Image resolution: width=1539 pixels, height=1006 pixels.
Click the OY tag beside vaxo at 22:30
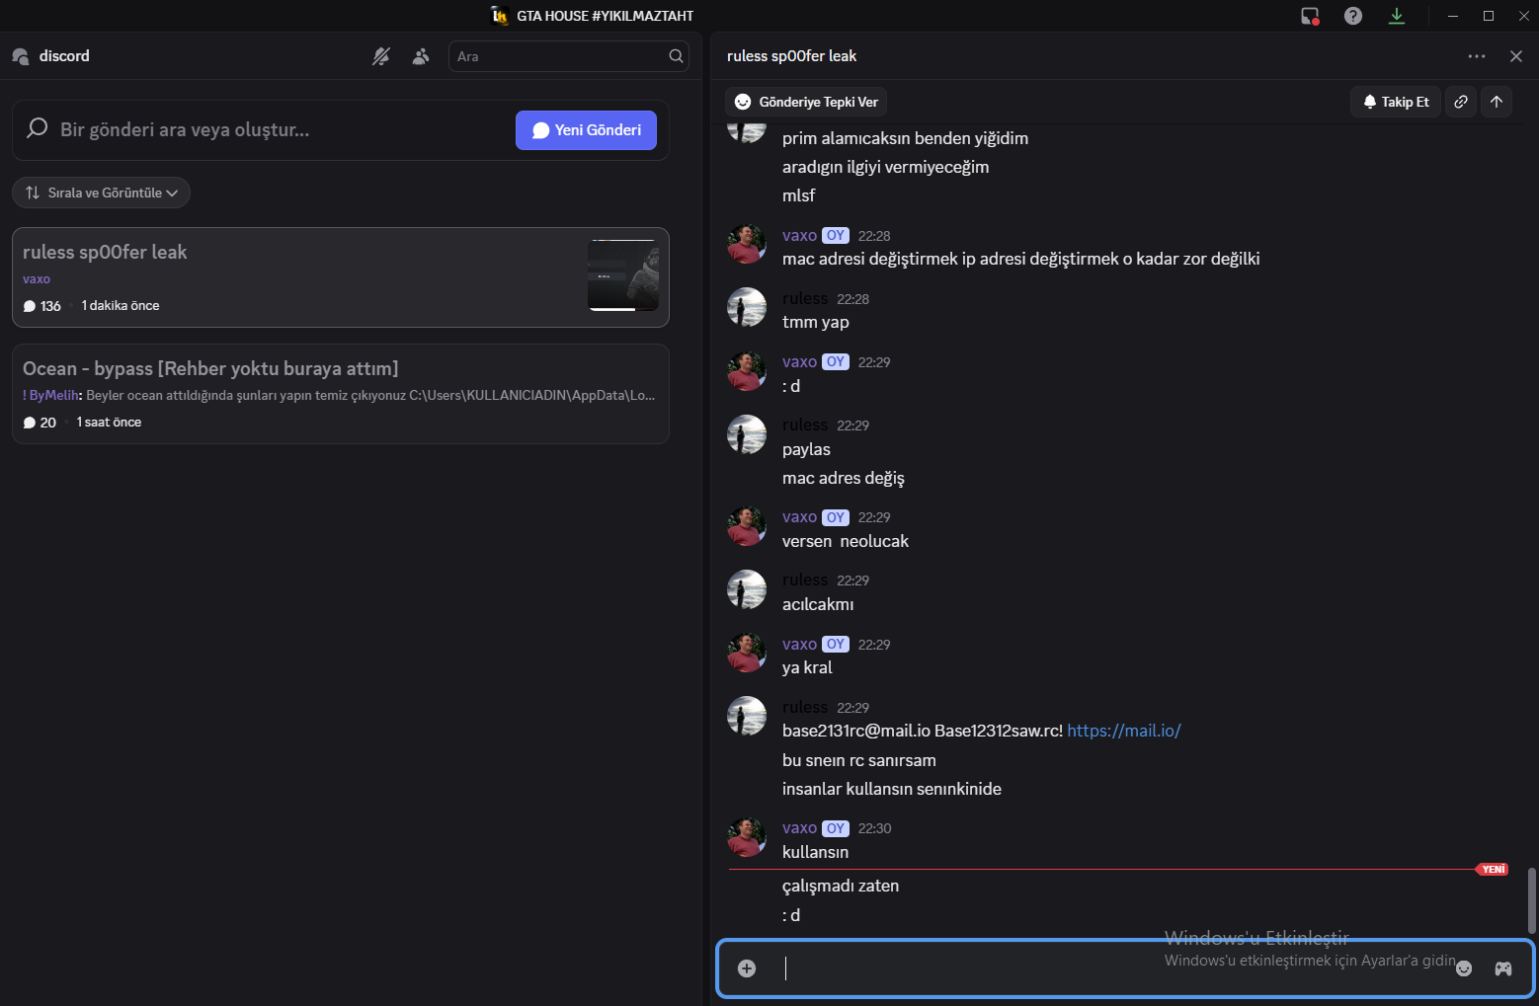(836, 828)
